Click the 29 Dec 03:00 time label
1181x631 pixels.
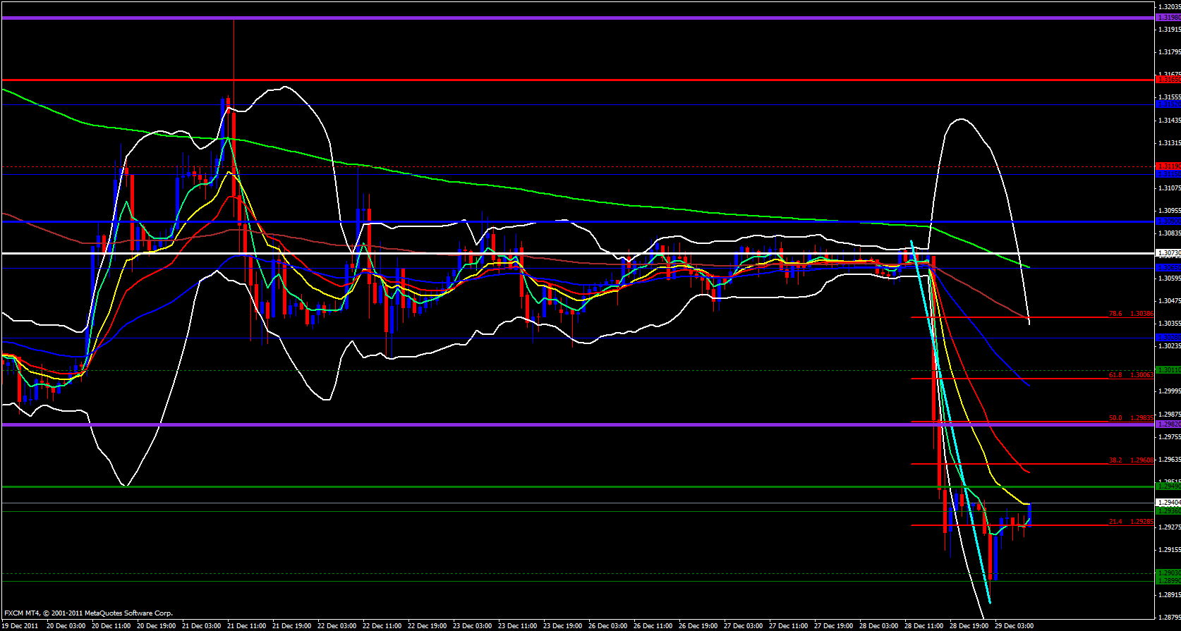point(1014,625)
